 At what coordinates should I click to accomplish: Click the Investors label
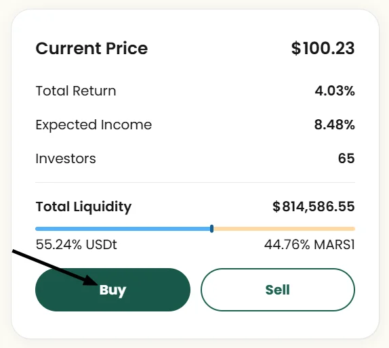point(66,158)
